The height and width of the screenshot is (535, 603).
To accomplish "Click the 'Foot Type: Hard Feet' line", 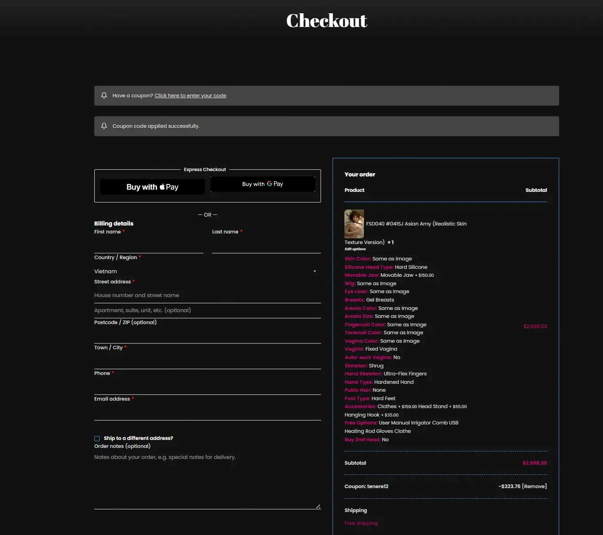I will pos(370,398).
